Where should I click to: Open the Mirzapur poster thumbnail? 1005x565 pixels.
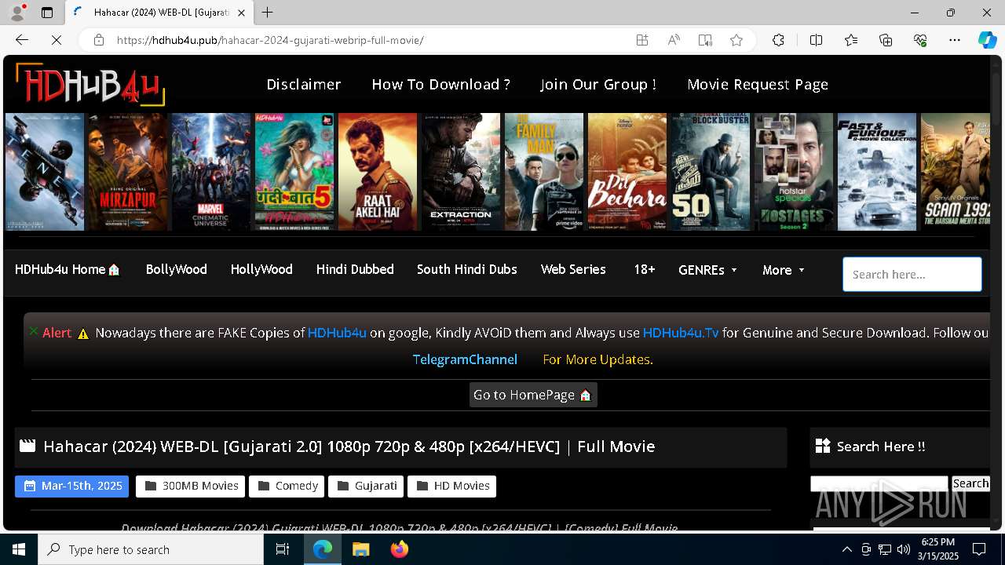click(128, 172)
